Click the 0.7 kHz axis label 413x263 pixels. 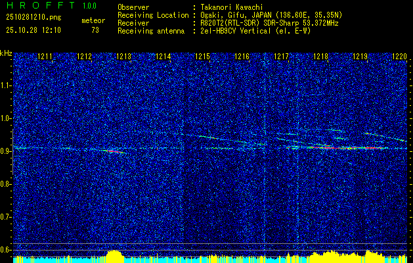pyautogui.click(x=5, y=217)
